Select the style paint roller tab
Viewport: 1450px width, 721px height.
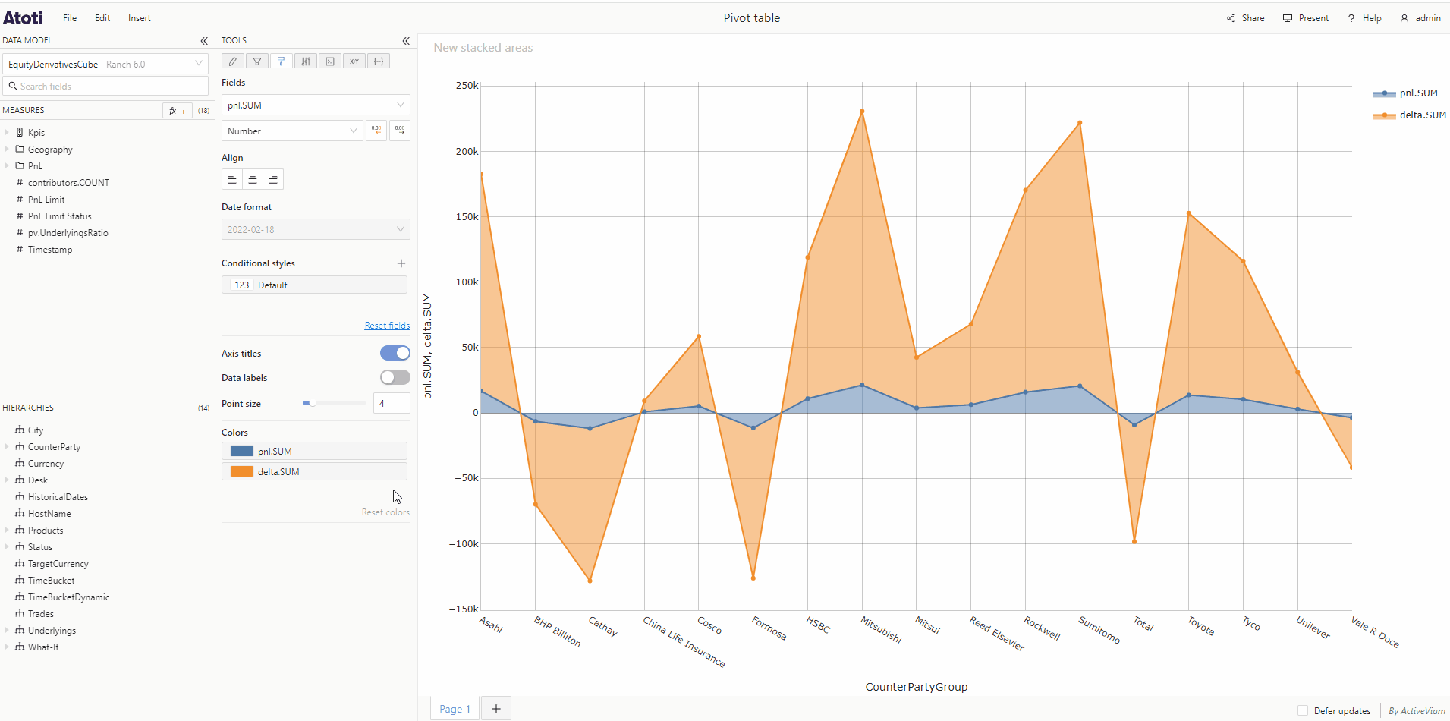pyautogui.click(x=282, y=61)
